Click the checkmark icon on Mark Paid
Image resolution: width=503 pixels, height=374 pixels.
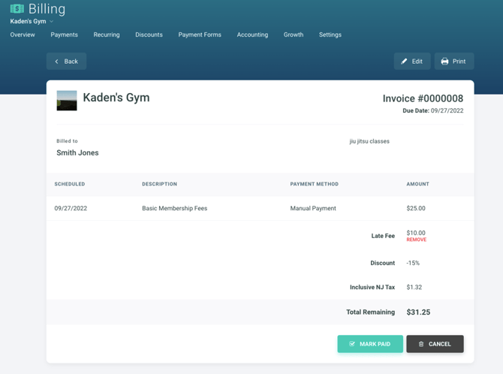[x=352, y=344]
